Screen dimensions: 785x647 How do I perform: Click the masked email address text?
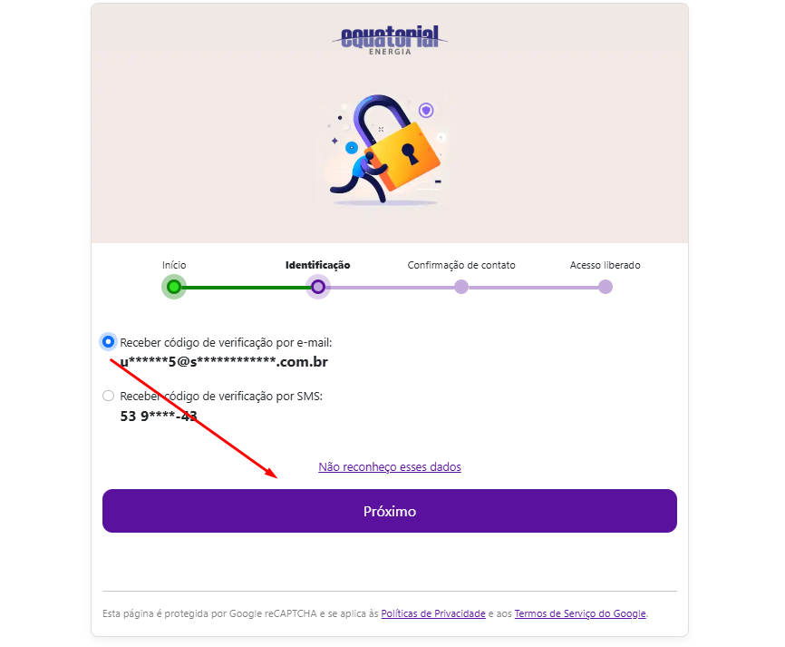coord(224,362)
